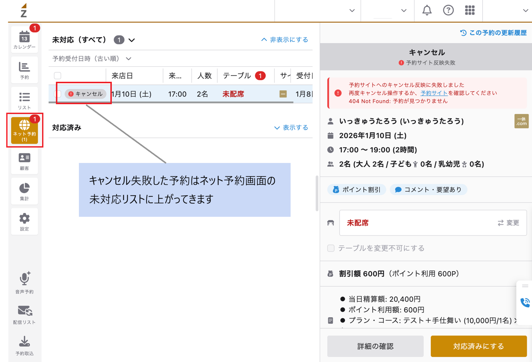Screen dimensions: 532x362
Task: Open the 予約取込 download icon
Action: tap(24, 345)
